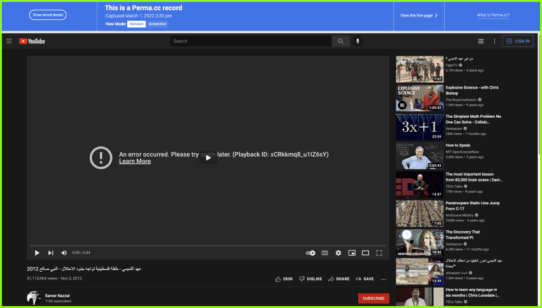The width and height of the screenshot is (542, 308).
Task: Open the YouTube hamburger guide menu
Action: click(x=9, y=41)
